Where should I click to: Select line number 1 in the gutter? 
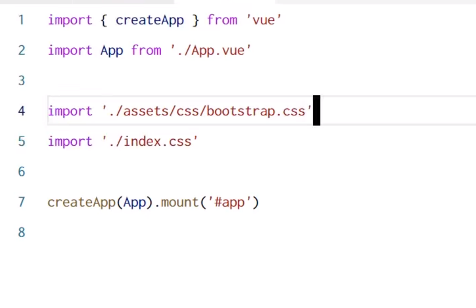[x=21, y=20]
